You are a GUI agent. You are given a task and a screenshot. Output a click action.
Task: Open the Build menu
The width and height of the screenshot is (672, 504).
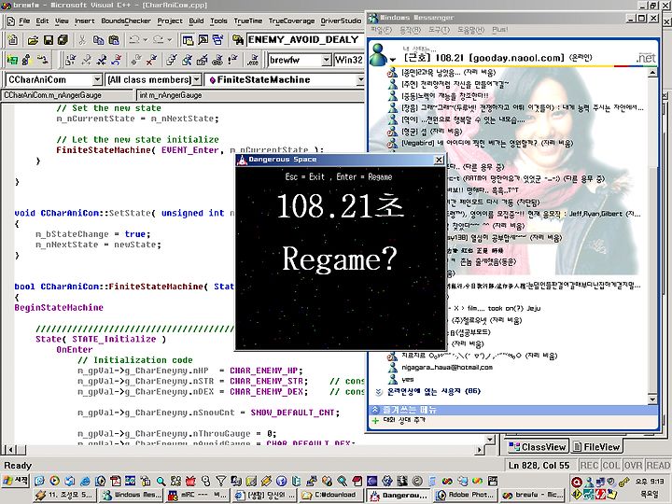click(196, 21)
